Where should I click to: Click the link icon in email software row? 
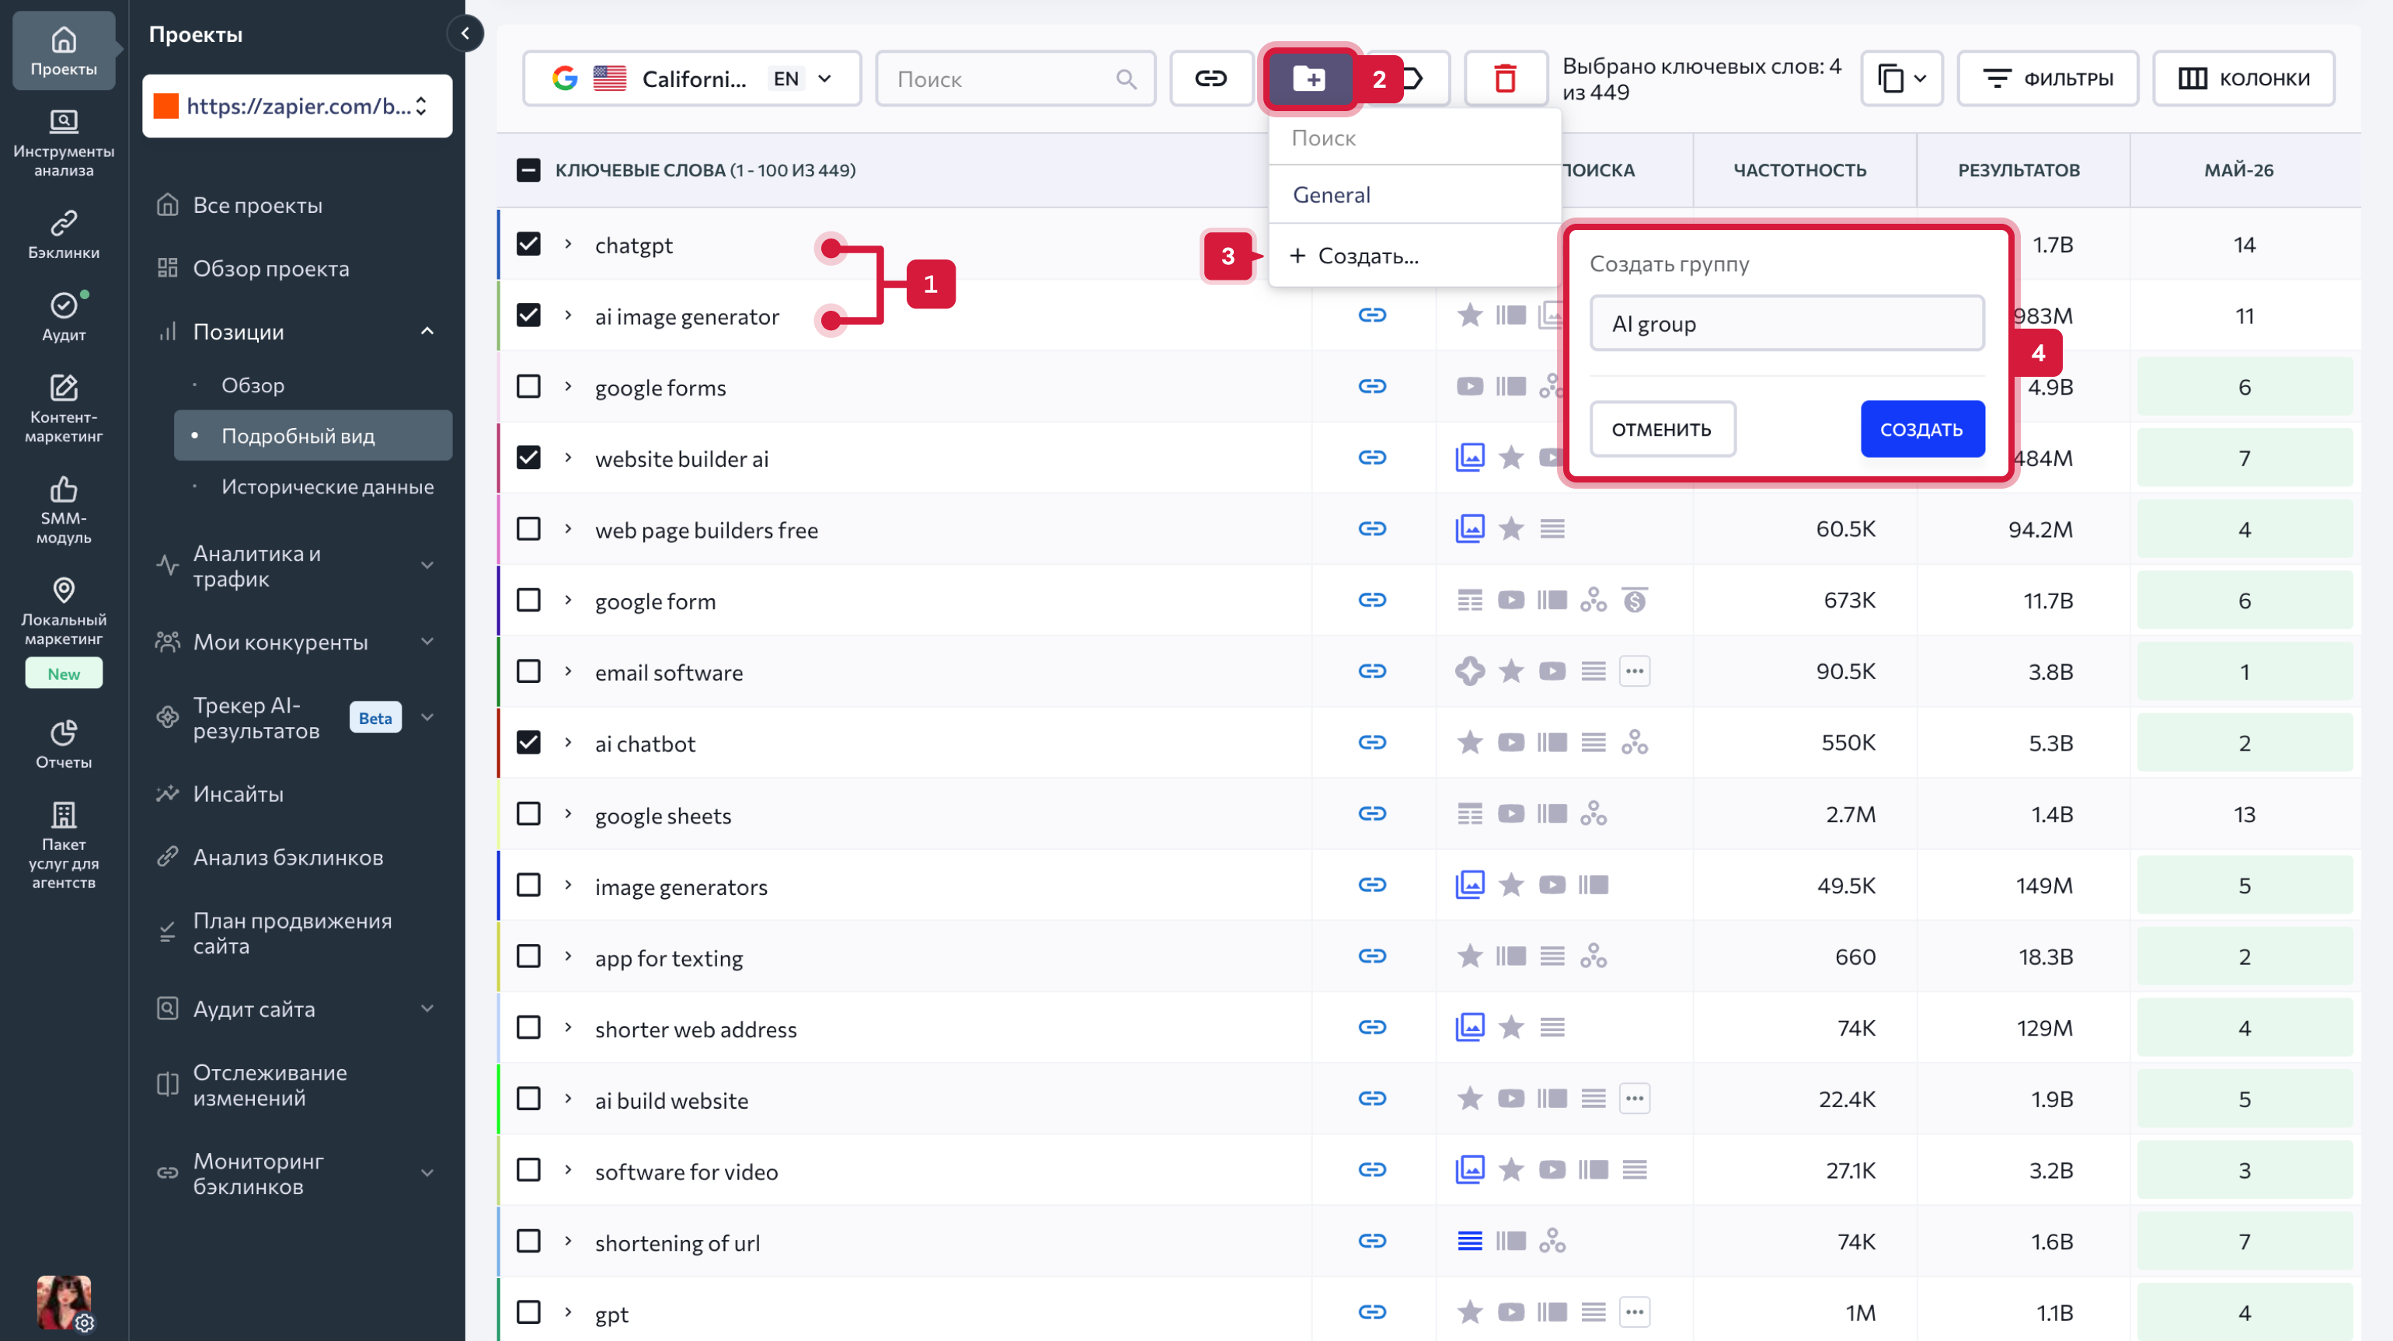coord(1372,670)
